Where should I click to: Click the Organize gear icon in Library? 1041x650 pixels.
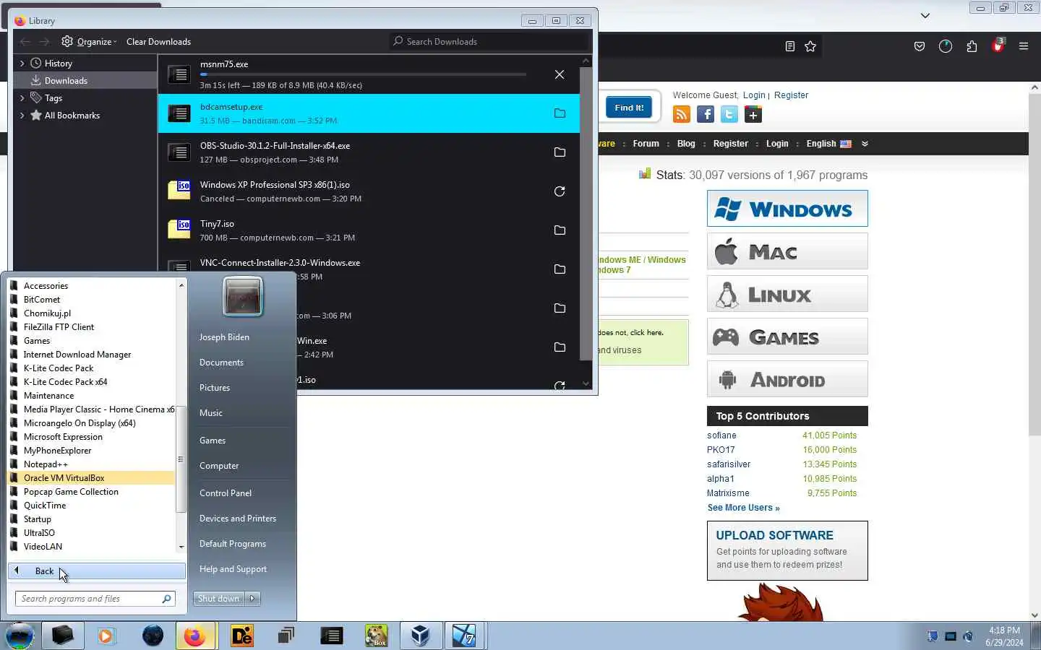coord(67,41)
